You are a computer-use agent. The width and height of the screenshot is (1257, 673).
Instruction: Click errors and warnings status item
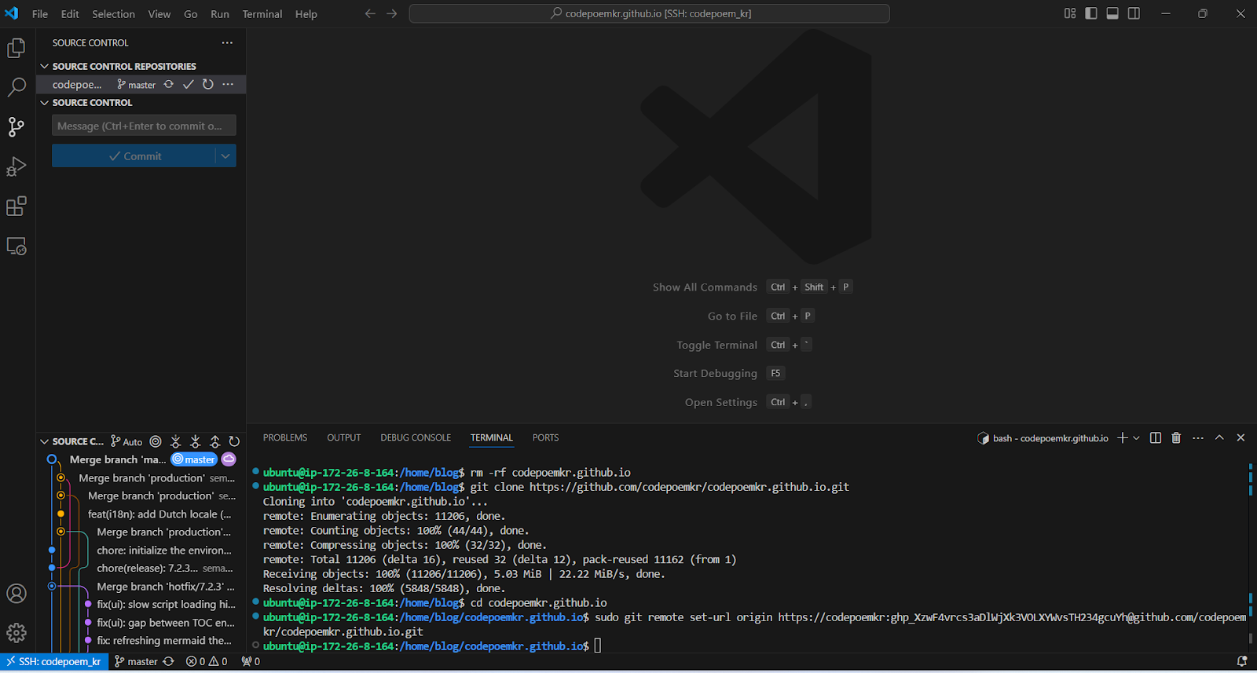point(207,661)
